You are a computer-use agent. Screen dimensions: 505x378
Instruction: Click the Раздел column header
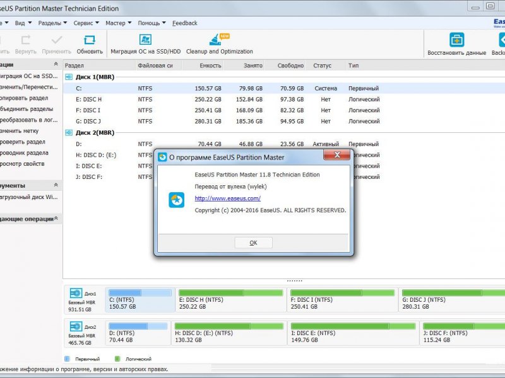(99, 66)
